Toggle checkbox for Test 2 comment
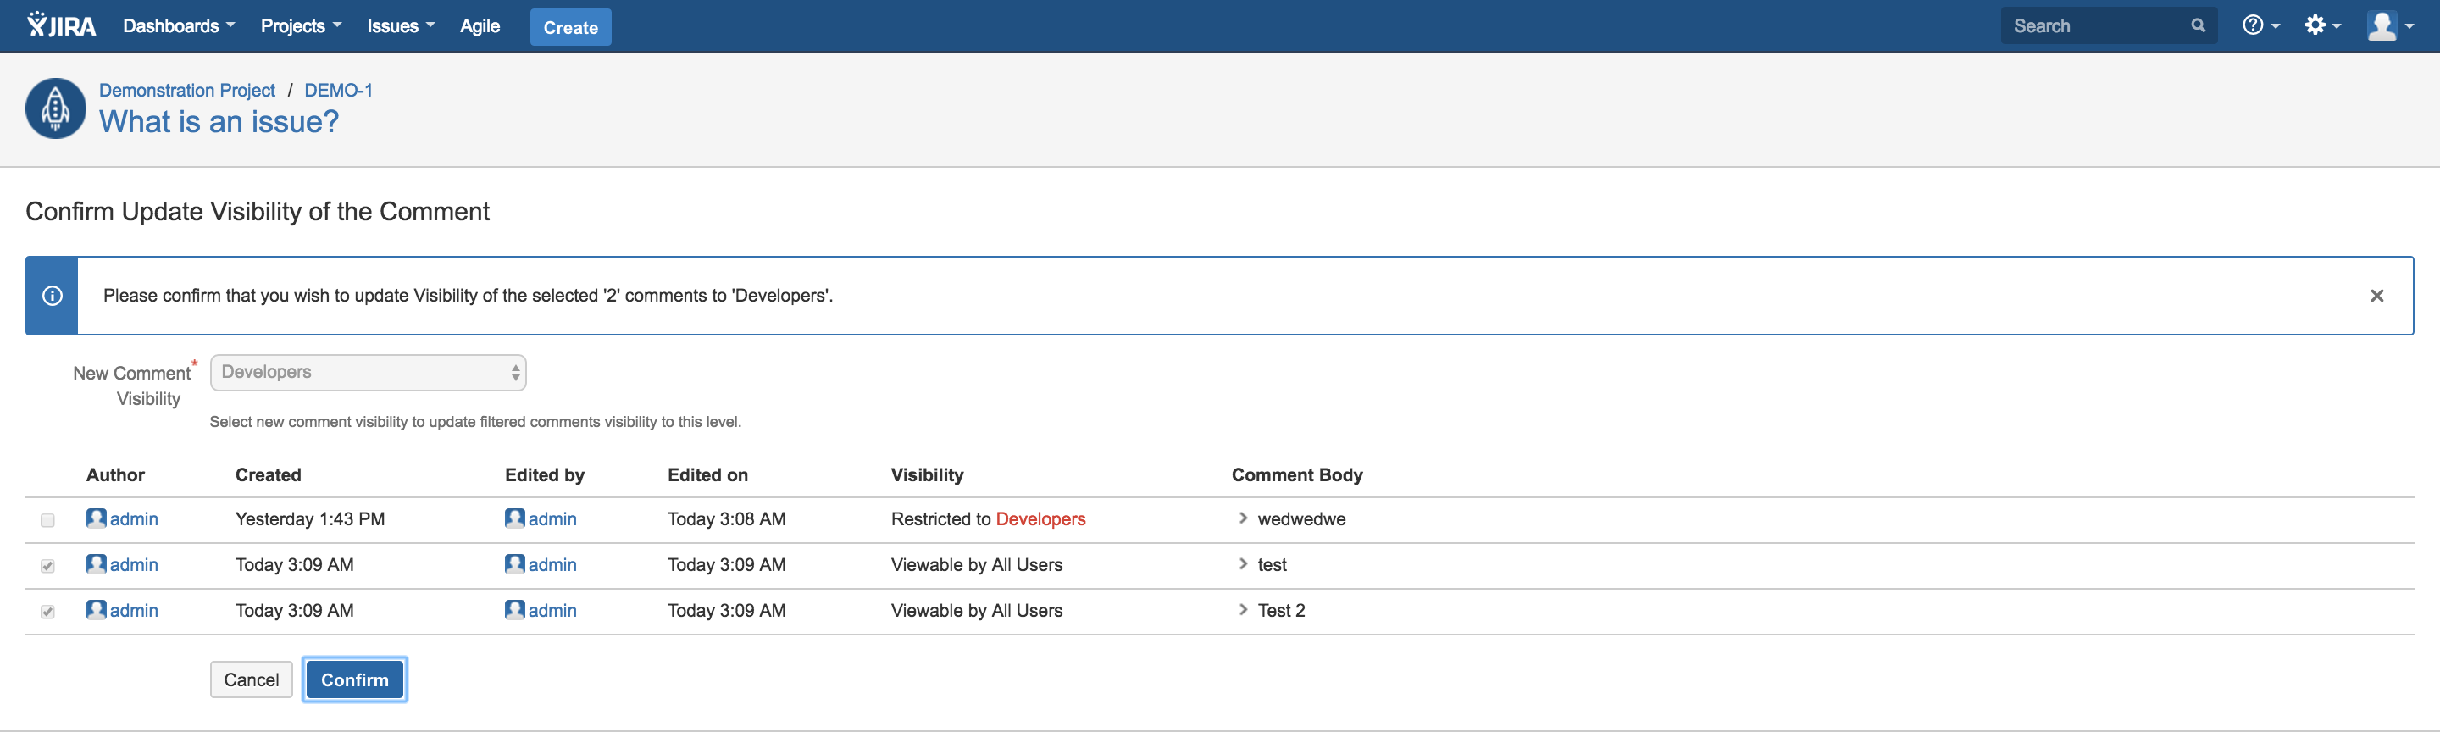Viewport: 2440px width, 732px height. pos(47,611)
